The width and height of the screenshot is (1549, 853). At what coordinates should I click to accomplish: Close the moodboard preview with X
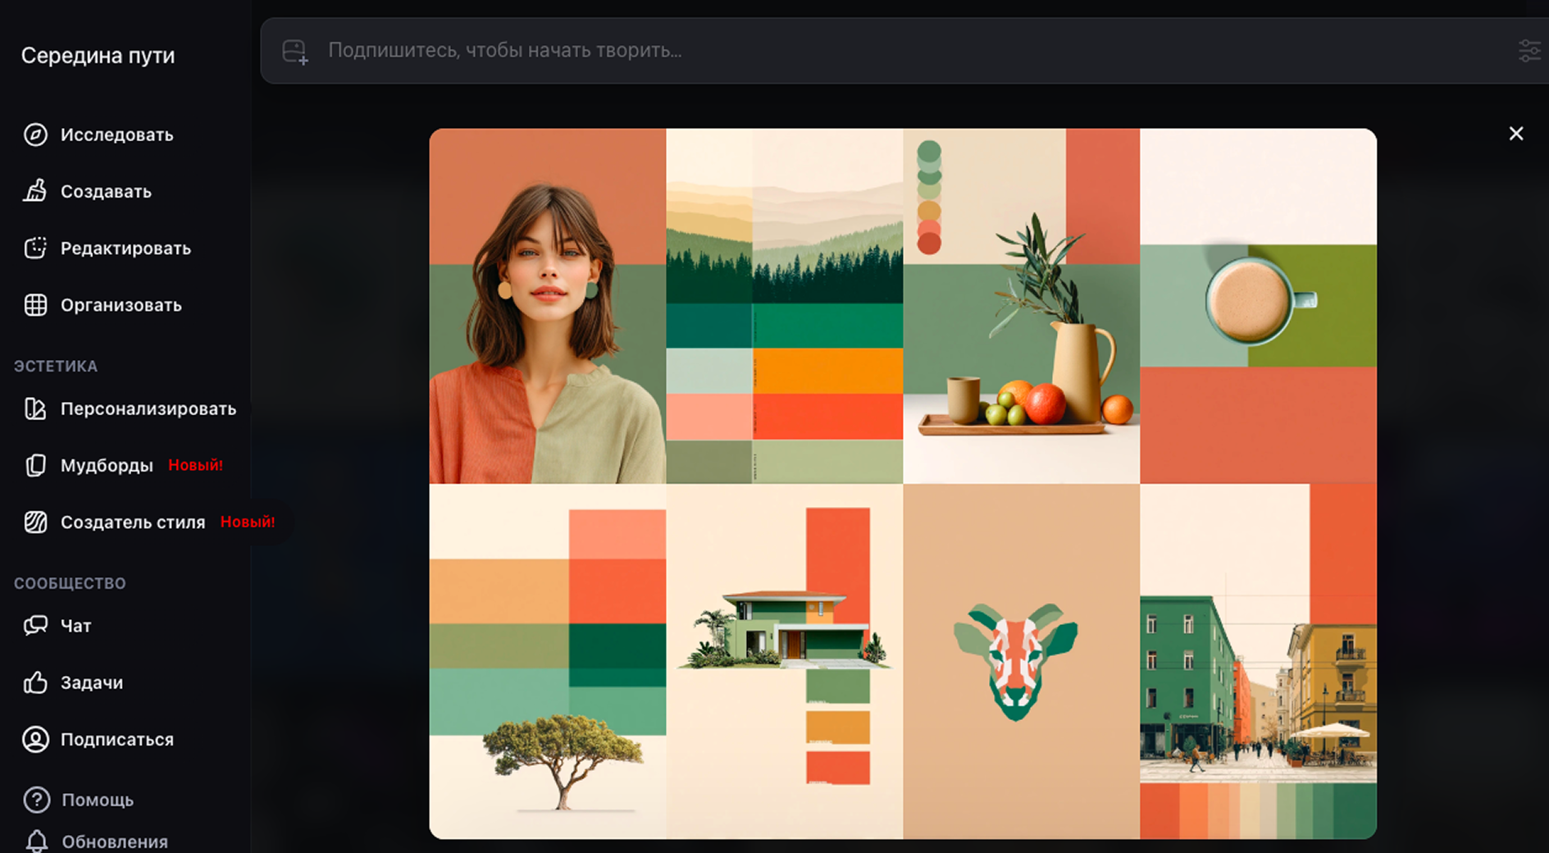click(1515, 134)
